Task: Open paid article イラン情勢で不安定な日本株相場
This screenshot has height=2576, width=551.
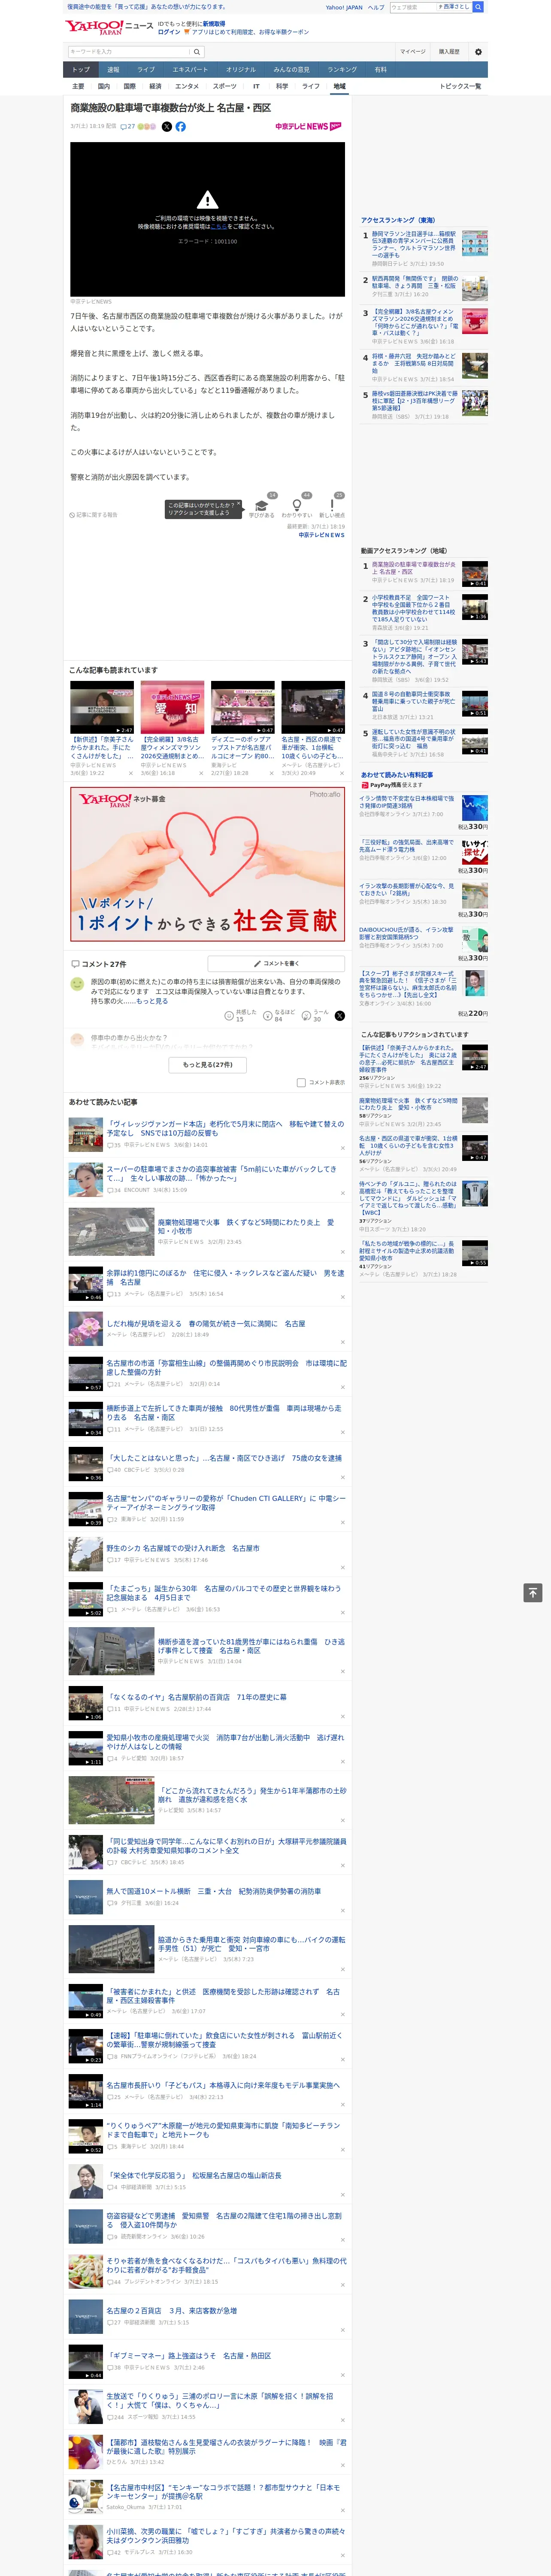Action: [x=407, y=802]
